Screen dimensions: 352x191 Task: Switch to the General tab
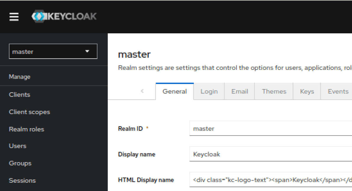tap(175, 92)
